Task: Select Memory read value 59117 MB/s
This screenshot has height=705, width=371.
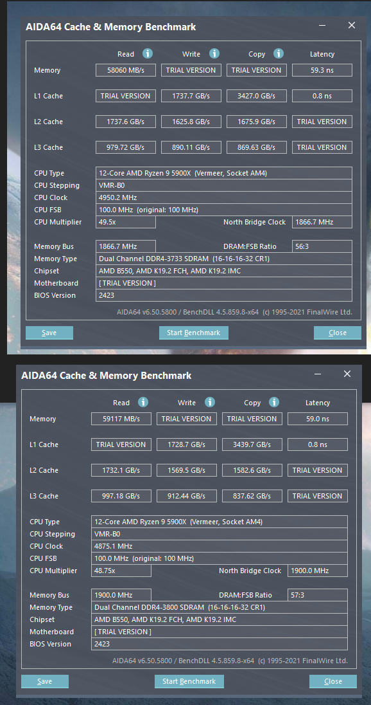Action: (x=121, y=419)
